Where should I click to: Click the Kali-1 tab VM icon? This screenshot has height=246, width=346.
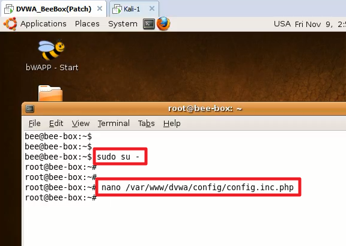(x=117, y=9)
